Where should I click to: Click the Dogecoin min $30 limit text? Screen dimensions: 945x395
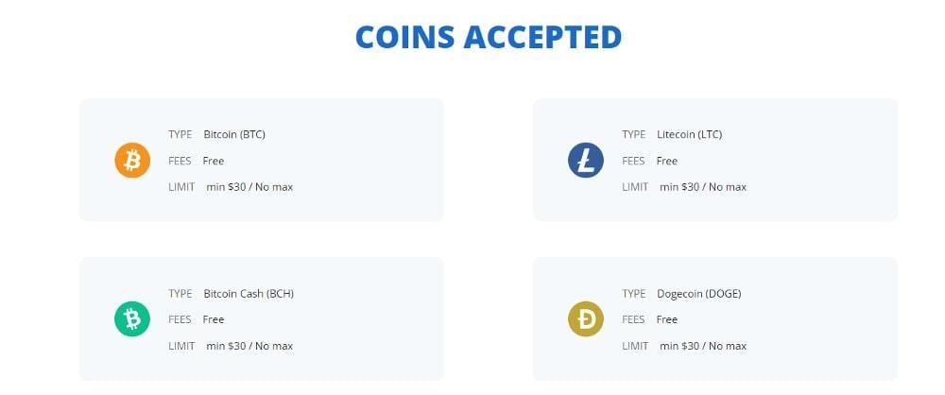(x=703, y=346)
